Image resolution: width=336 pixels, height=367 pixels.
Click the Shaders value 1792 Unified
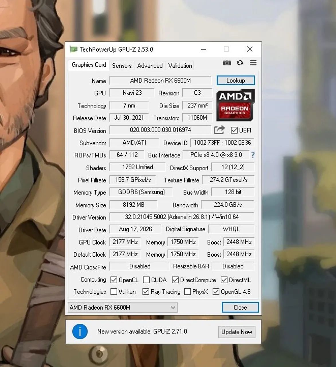(x=137, y=167)
